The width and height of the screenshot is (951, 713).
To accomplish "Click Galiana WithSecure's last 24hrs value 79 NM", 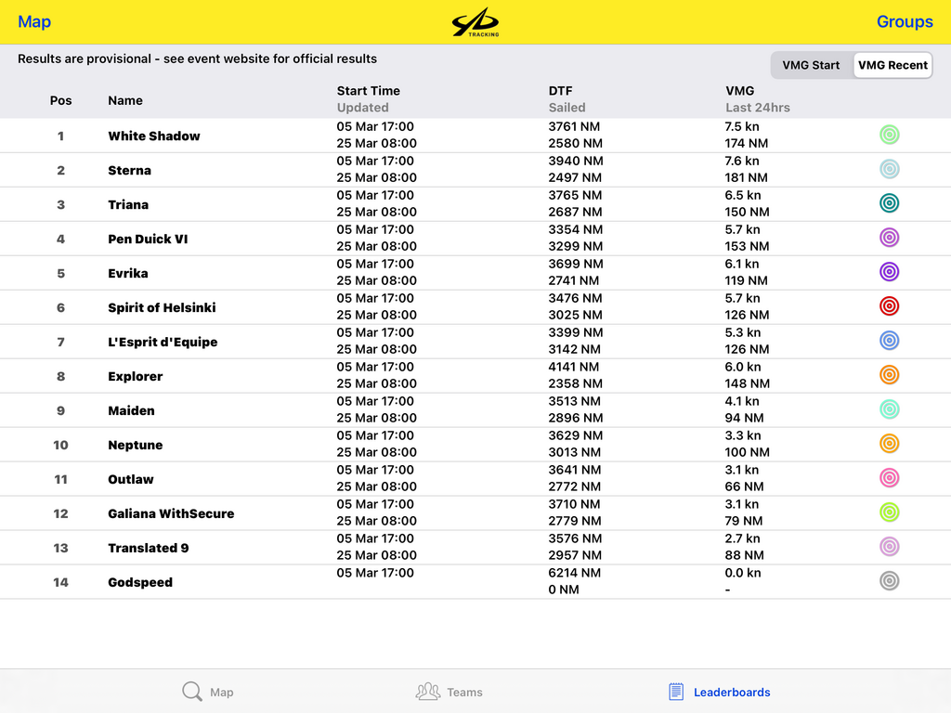I will click(744, 521).
